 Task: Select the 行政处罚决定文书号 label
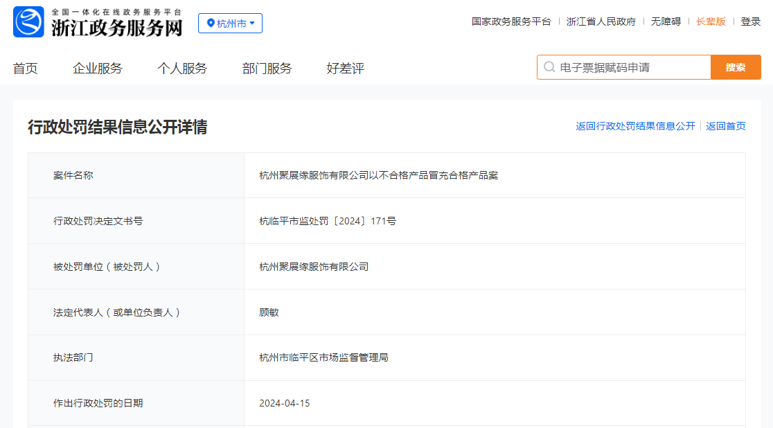[x=98, y=221]
